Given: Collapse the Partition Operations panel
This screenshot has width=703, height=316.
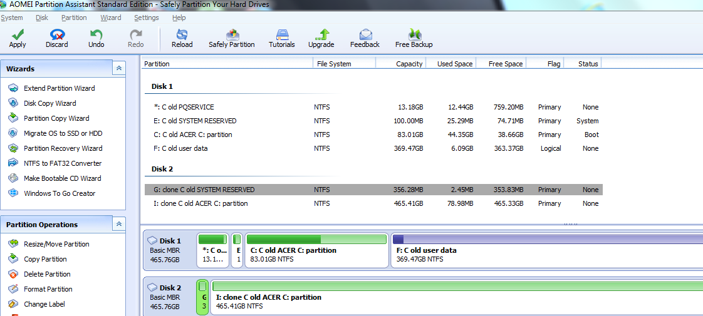Looking at the screenshot, I should pyautogui.click(x=119, y=224).
